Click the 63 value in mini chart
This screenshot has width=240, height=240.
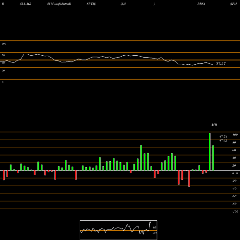[x=155, y=228]
